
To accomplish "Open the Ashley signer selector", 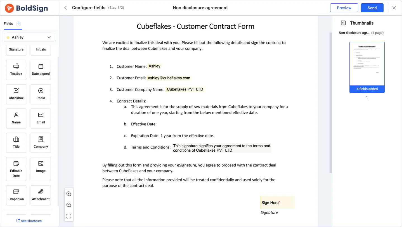I will pos(29,37).
